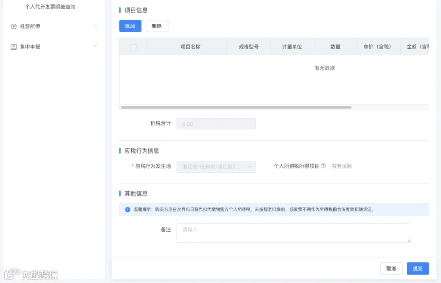This screenshot has width=441, height=283.
Task: Click the 单价（含税） column header
Action: (379, 47)
